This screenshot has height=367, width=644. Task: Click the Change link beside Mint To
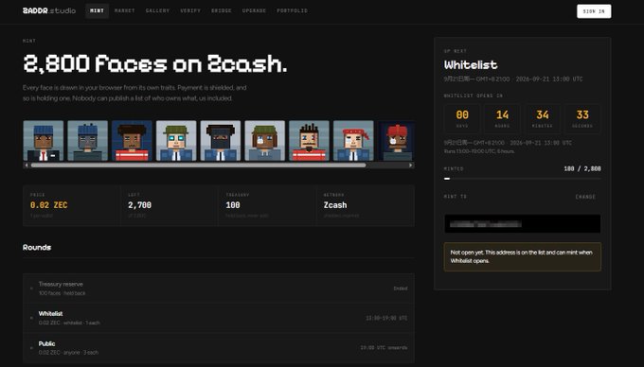pyautogui.click(x=585, y=197)
